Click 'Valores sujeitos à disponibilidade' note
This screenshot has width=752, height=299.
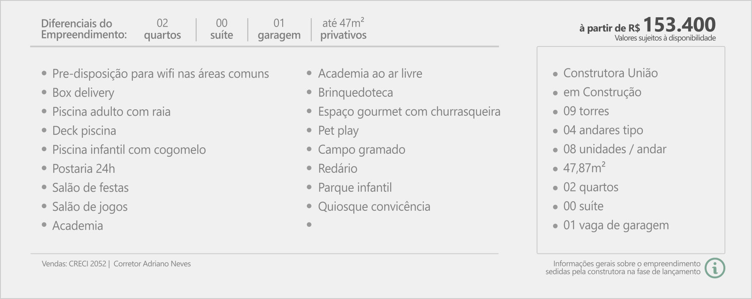tap(665, 38)
